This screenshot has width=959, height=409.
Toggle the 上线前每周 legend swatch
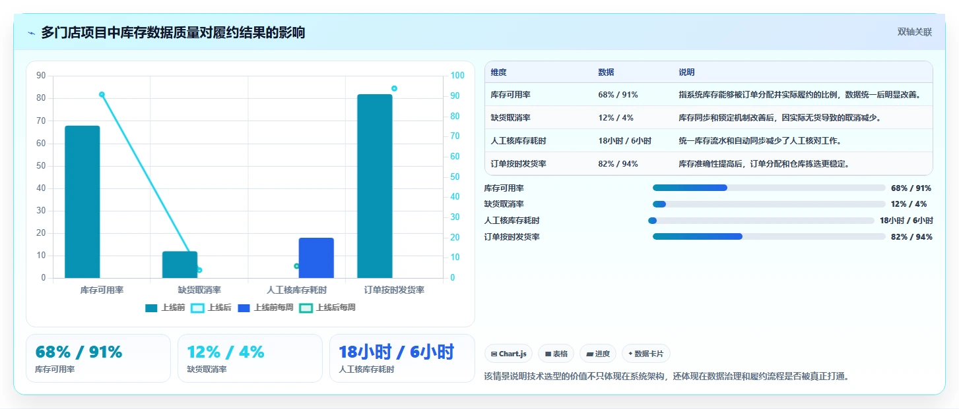(244, 308)
